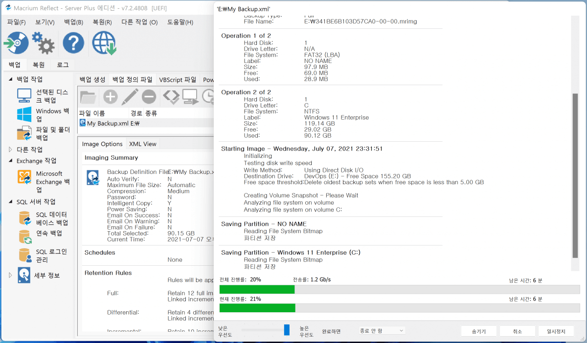Click the file and folder backup icon
The width and height of the screenshot is (587, 343).
pos(24,133)
